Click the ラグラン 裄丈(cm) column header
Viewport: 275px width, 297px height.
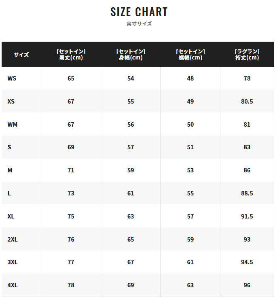tap(247, 54)
